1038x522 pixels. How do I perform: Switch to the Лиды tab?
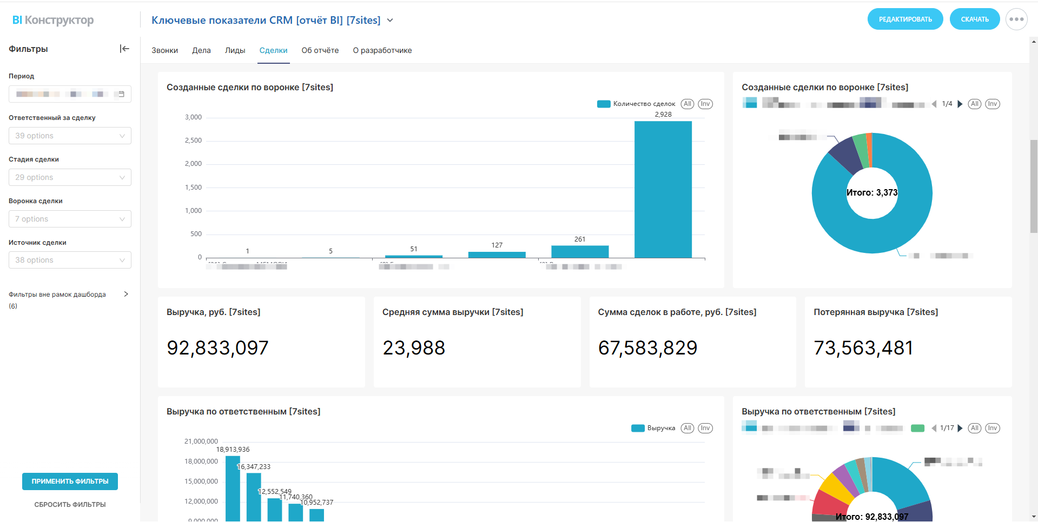(x=235, y=50)
